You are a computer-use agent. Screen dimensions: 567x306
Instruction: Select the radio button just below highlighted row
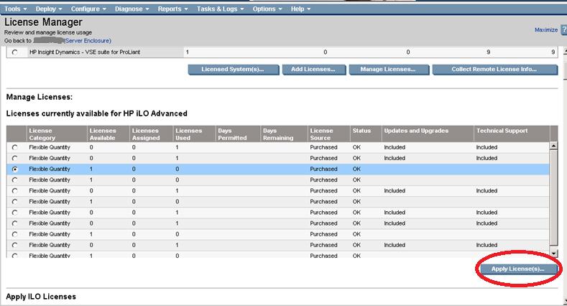click(15, 180)
